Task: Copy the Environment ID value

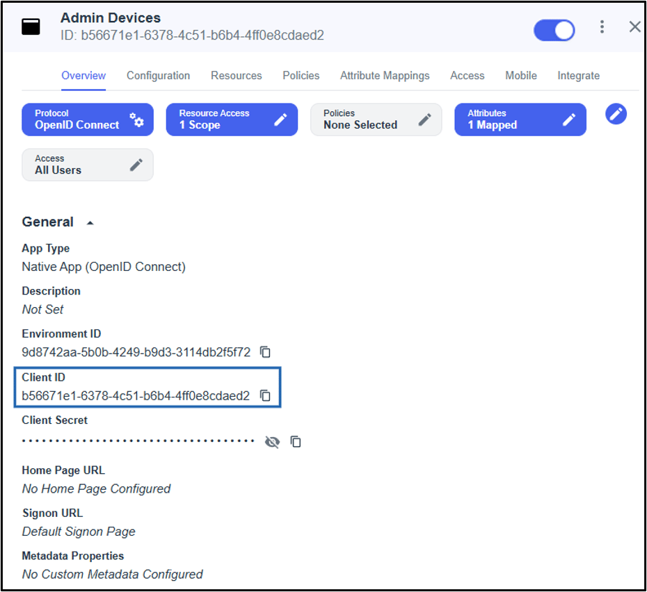Action: point(265,352)
